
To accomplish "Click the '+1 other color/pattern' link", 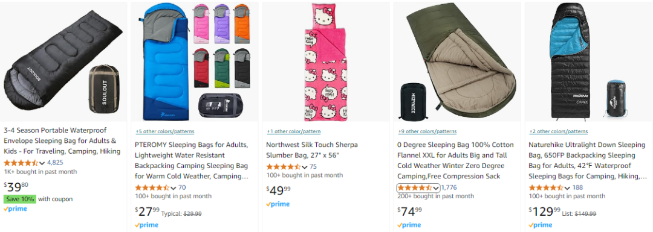I will click(x=294, y=131).
